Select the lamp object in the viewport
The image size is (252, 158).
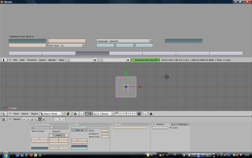click(167, 77)
